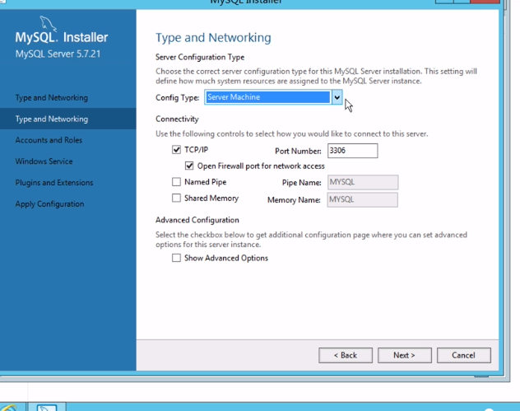
Task: Click the Memory Name field
Action: point(363,200)
